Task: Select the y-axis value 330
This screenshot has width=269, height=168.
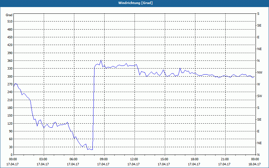Action: tap(10, 69)
